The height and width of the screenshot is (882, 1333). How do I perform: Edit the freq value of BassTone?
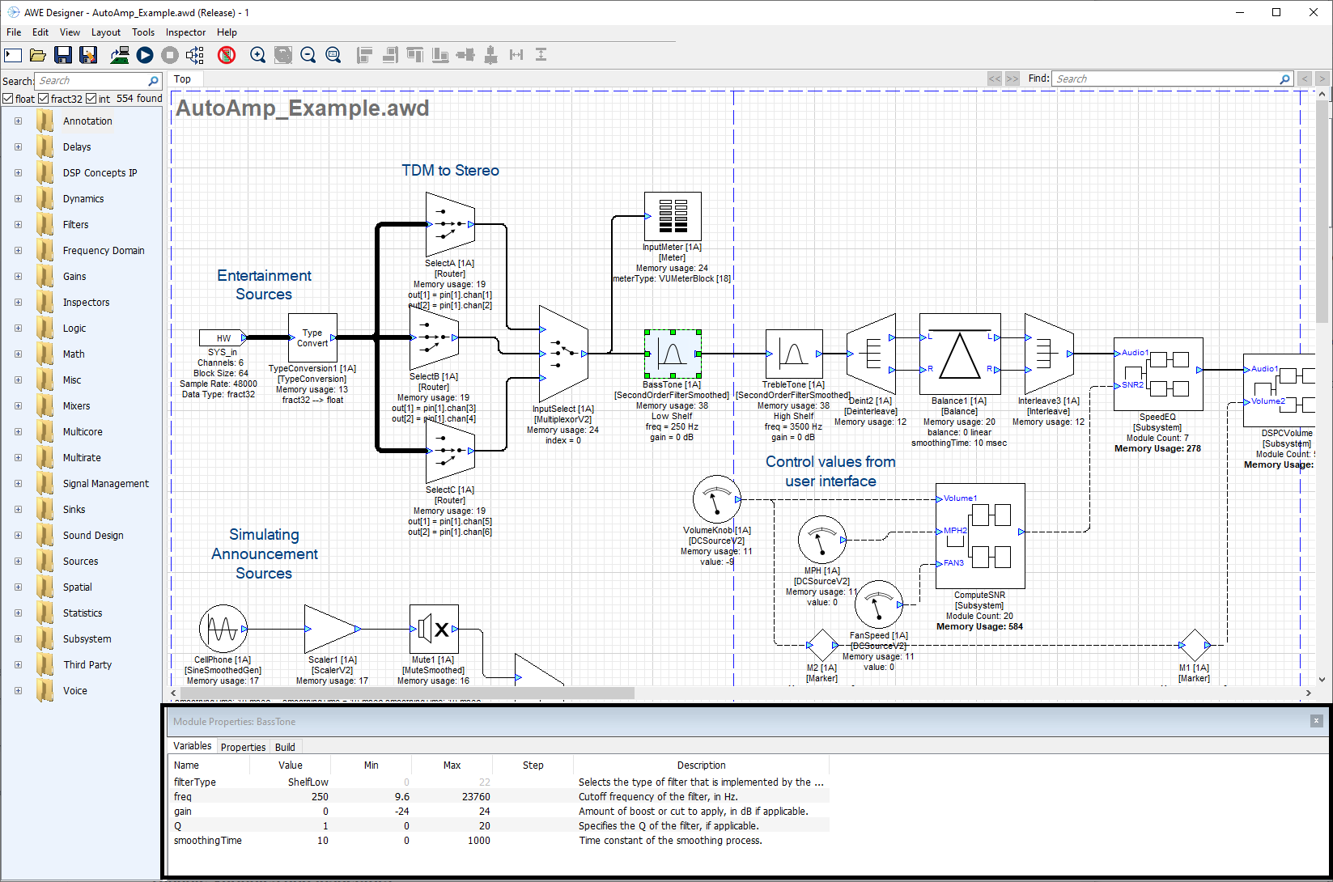point(320,796)
